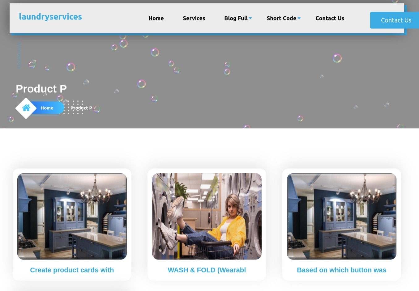Viewport: 419px width, 291px height.
Task: Expand the Blog Full dropdown arrow
Action: (250, 18)
